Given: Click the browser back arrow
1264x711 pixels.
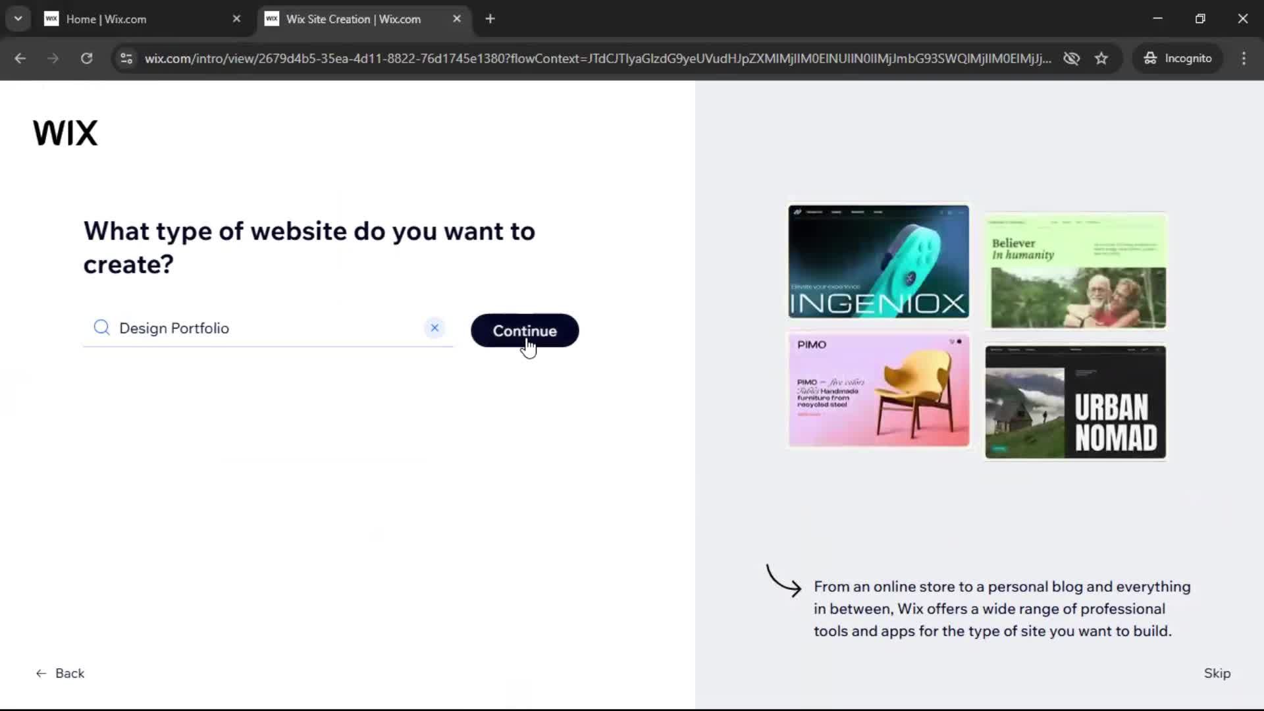Looking at the screenshot, I should [20, 58].
